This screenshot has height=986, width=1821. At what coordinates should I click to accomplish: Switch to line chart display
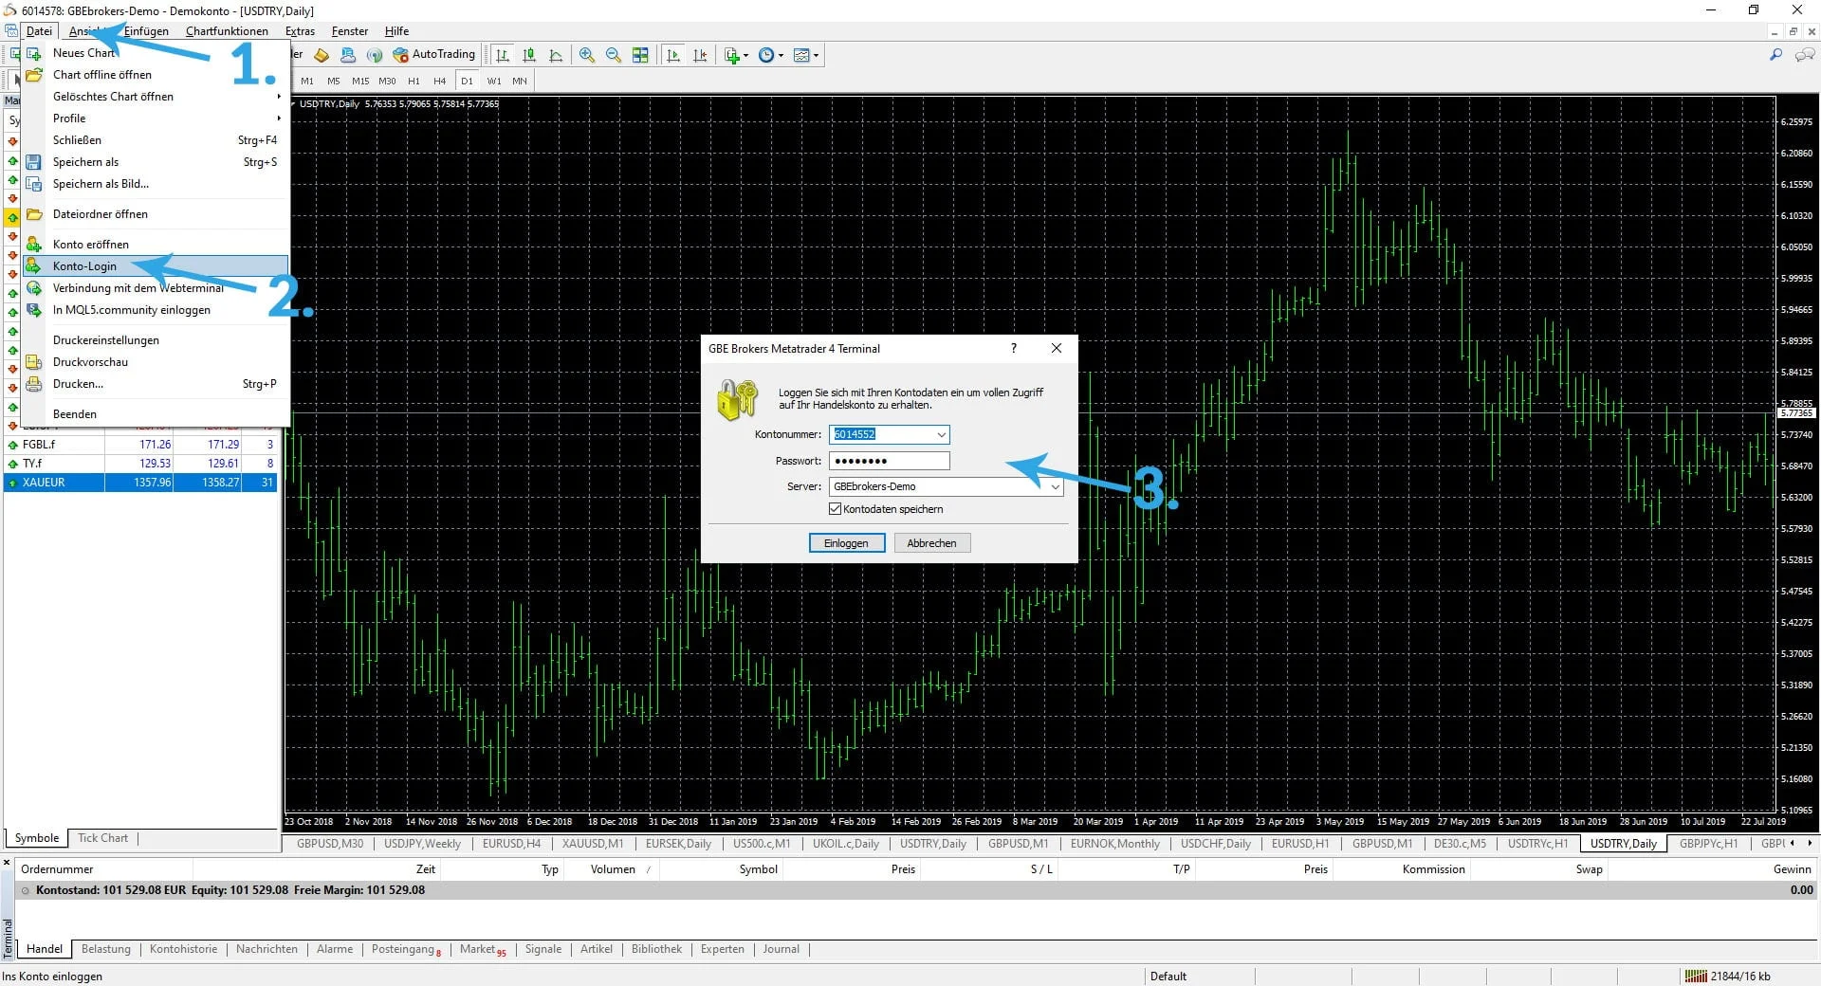pyautogui.click(x=557, y=54)
